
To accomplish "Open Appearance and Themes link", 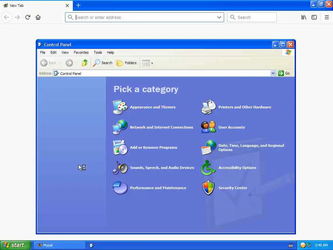I will (153, 107).
